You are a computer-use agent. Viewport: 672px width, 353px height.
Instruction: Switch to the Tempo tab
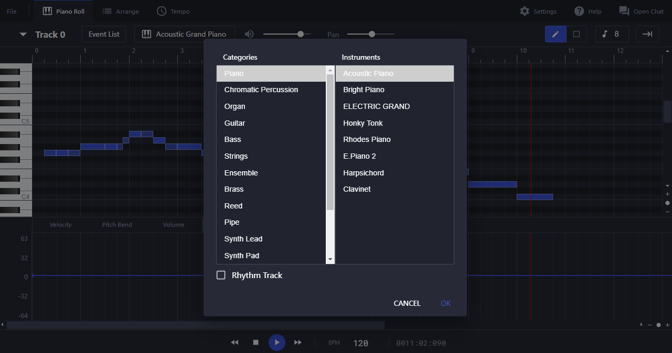[x=173, y=11]
